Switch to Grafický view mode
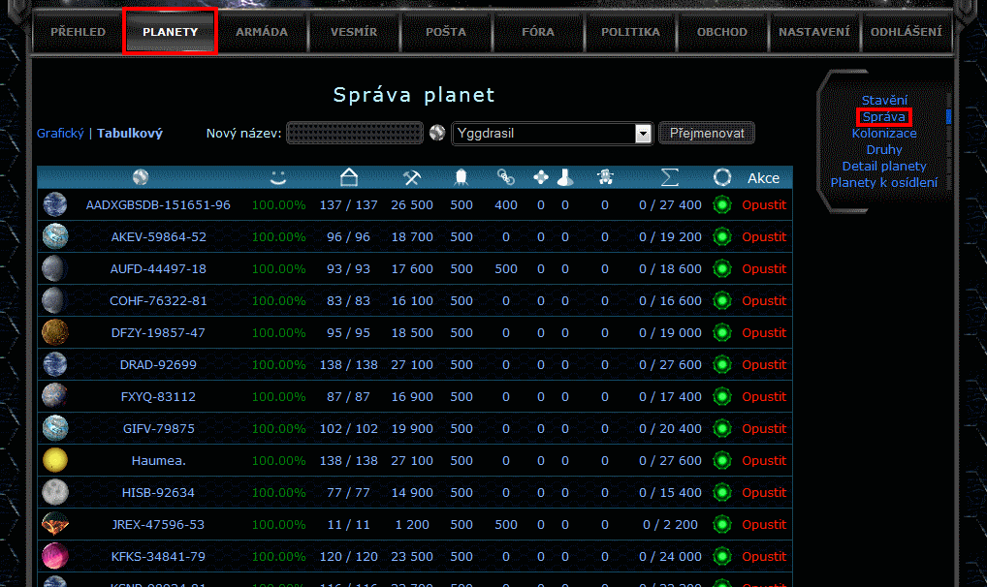The height and width of the screenshot is (587, 987). click(60, 134)
